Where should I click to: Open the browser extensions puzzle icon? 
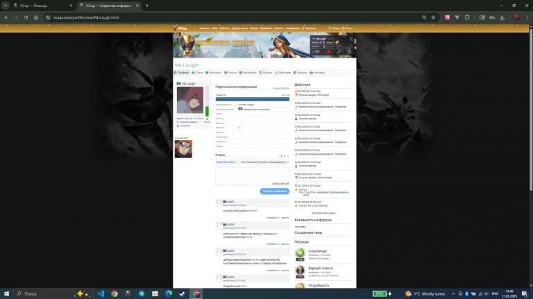pyautogui.click(x=467, y=17)
